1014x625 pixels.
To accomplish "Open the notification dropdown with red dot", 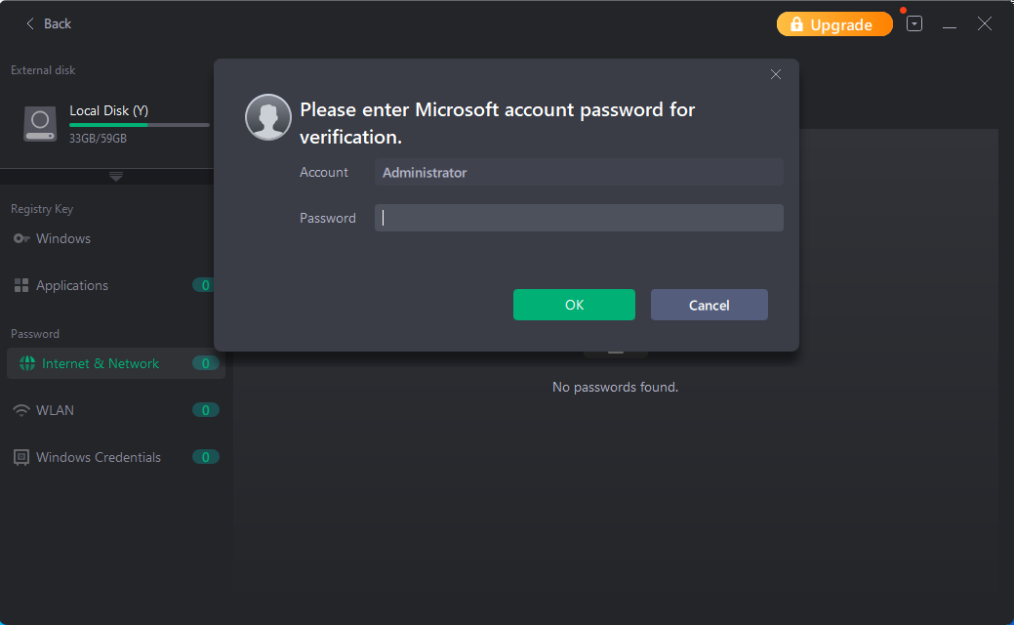I will click(913, 23).
